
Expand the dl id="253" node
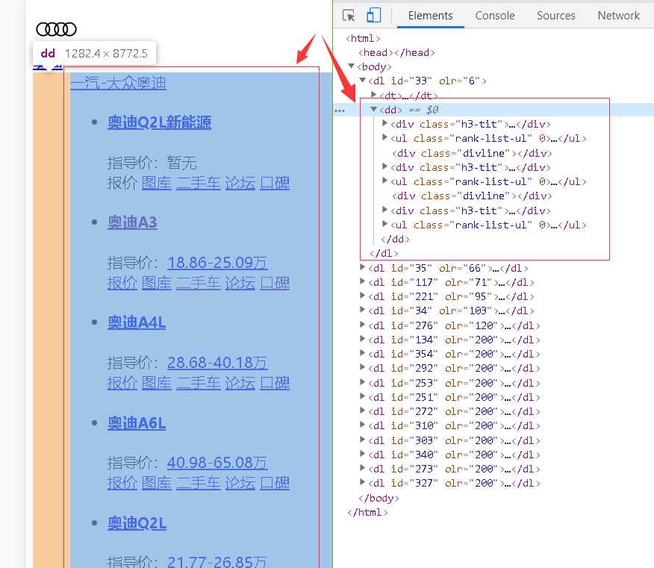362,382
